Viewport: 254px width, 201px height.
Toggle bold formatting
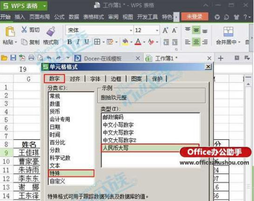tap(70, 42)
